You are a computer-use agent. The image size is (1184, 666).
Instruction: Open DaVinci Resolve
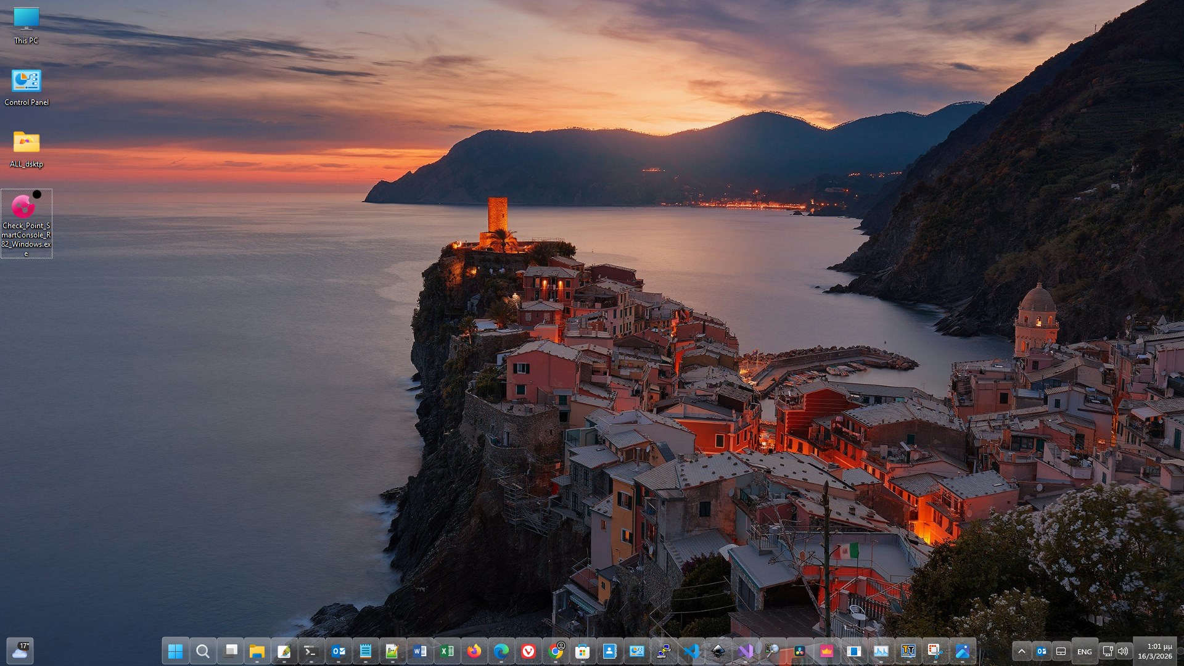800,651
